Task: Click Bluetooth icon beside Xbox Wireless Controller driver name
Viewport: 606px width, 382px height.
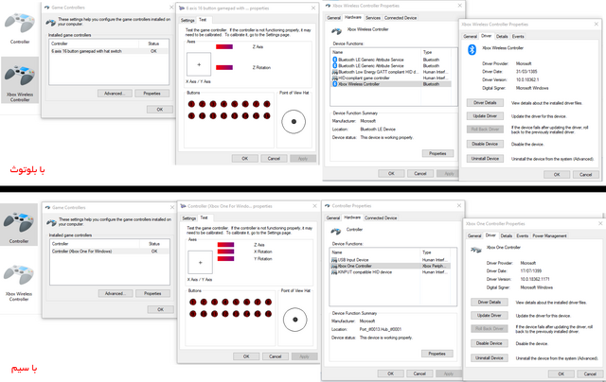Action: click(472, 50)
